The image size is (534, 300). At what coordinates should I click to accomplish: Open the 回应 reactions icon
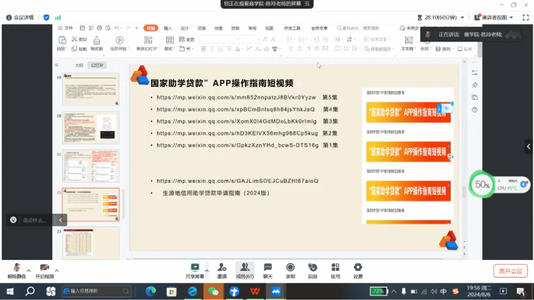click(312, 271)
